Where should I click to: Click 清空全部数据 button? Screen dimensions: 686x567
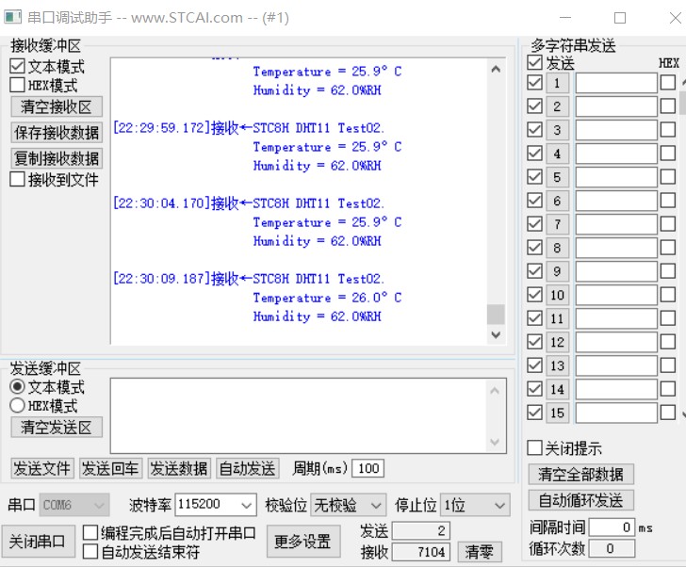(x=580, y=475)
